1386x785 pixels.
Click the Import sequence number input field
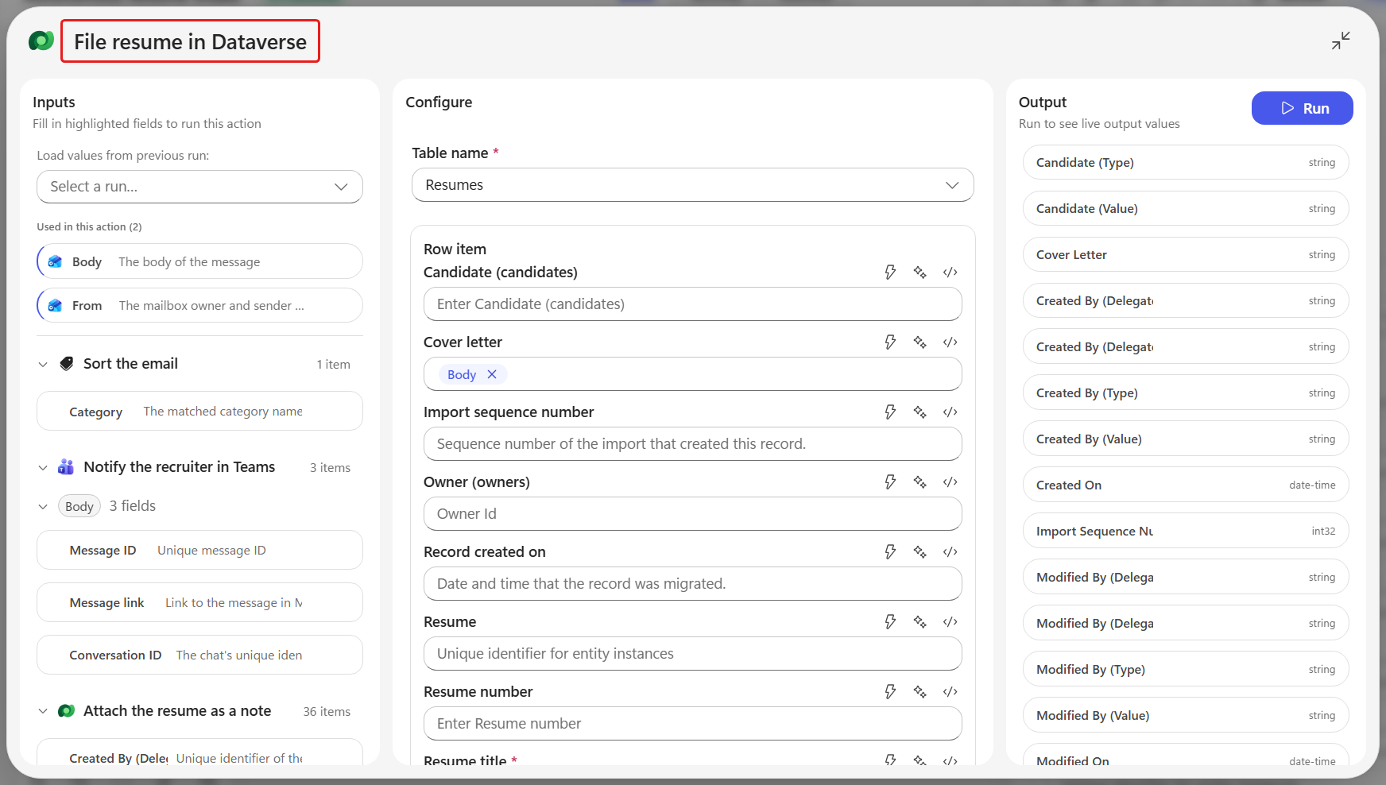click(x=692, y=444)
